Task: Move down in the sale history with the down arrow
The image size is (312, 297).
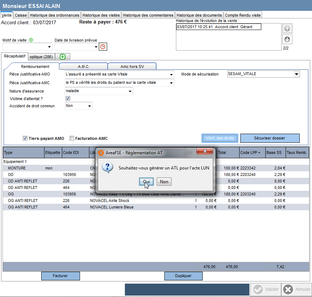Action: pos(287,39)
